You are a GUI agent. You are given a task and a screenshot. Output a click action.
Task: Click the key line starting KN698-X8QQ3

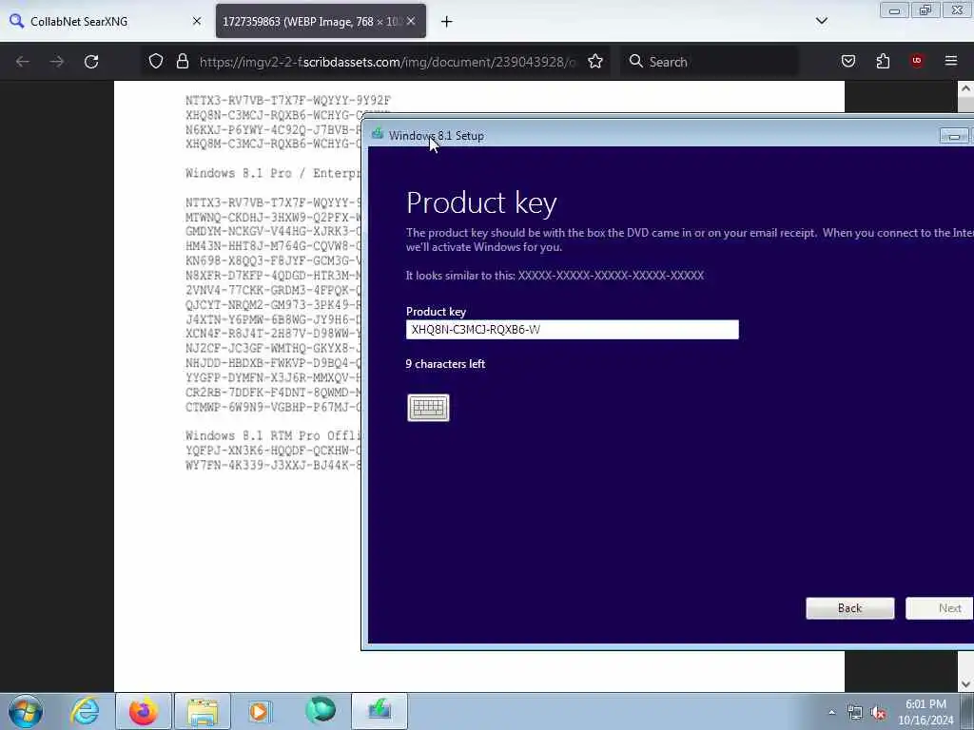pyautogui.click(x=273, y=260)
